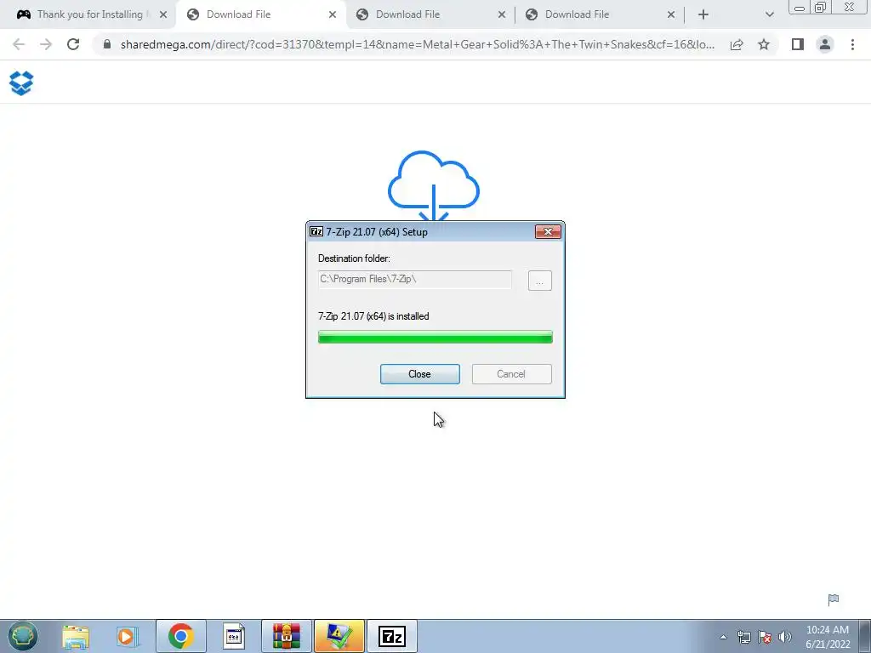Click the '7-Zip 21.07 (x64) is installed' text
871x653 pixels.
coord(373,316)
